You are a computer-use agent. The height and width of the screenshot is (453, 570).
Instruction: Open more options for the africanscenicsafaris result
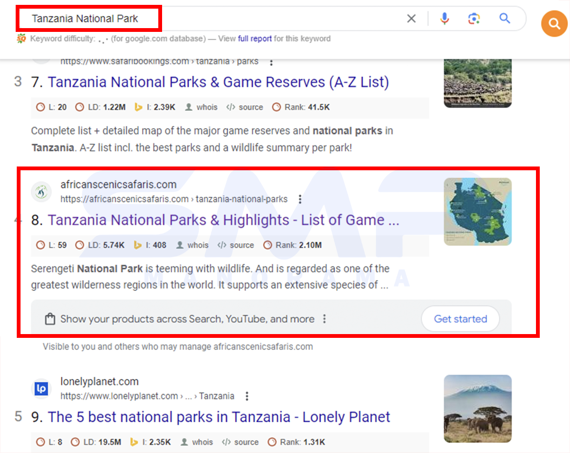click(300, 199)
